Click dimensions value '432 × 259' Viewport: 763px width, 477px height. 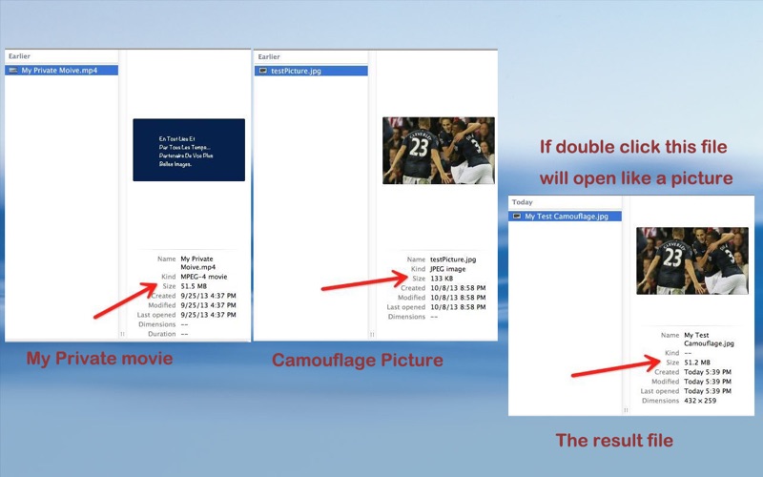(x=700, y=401)
